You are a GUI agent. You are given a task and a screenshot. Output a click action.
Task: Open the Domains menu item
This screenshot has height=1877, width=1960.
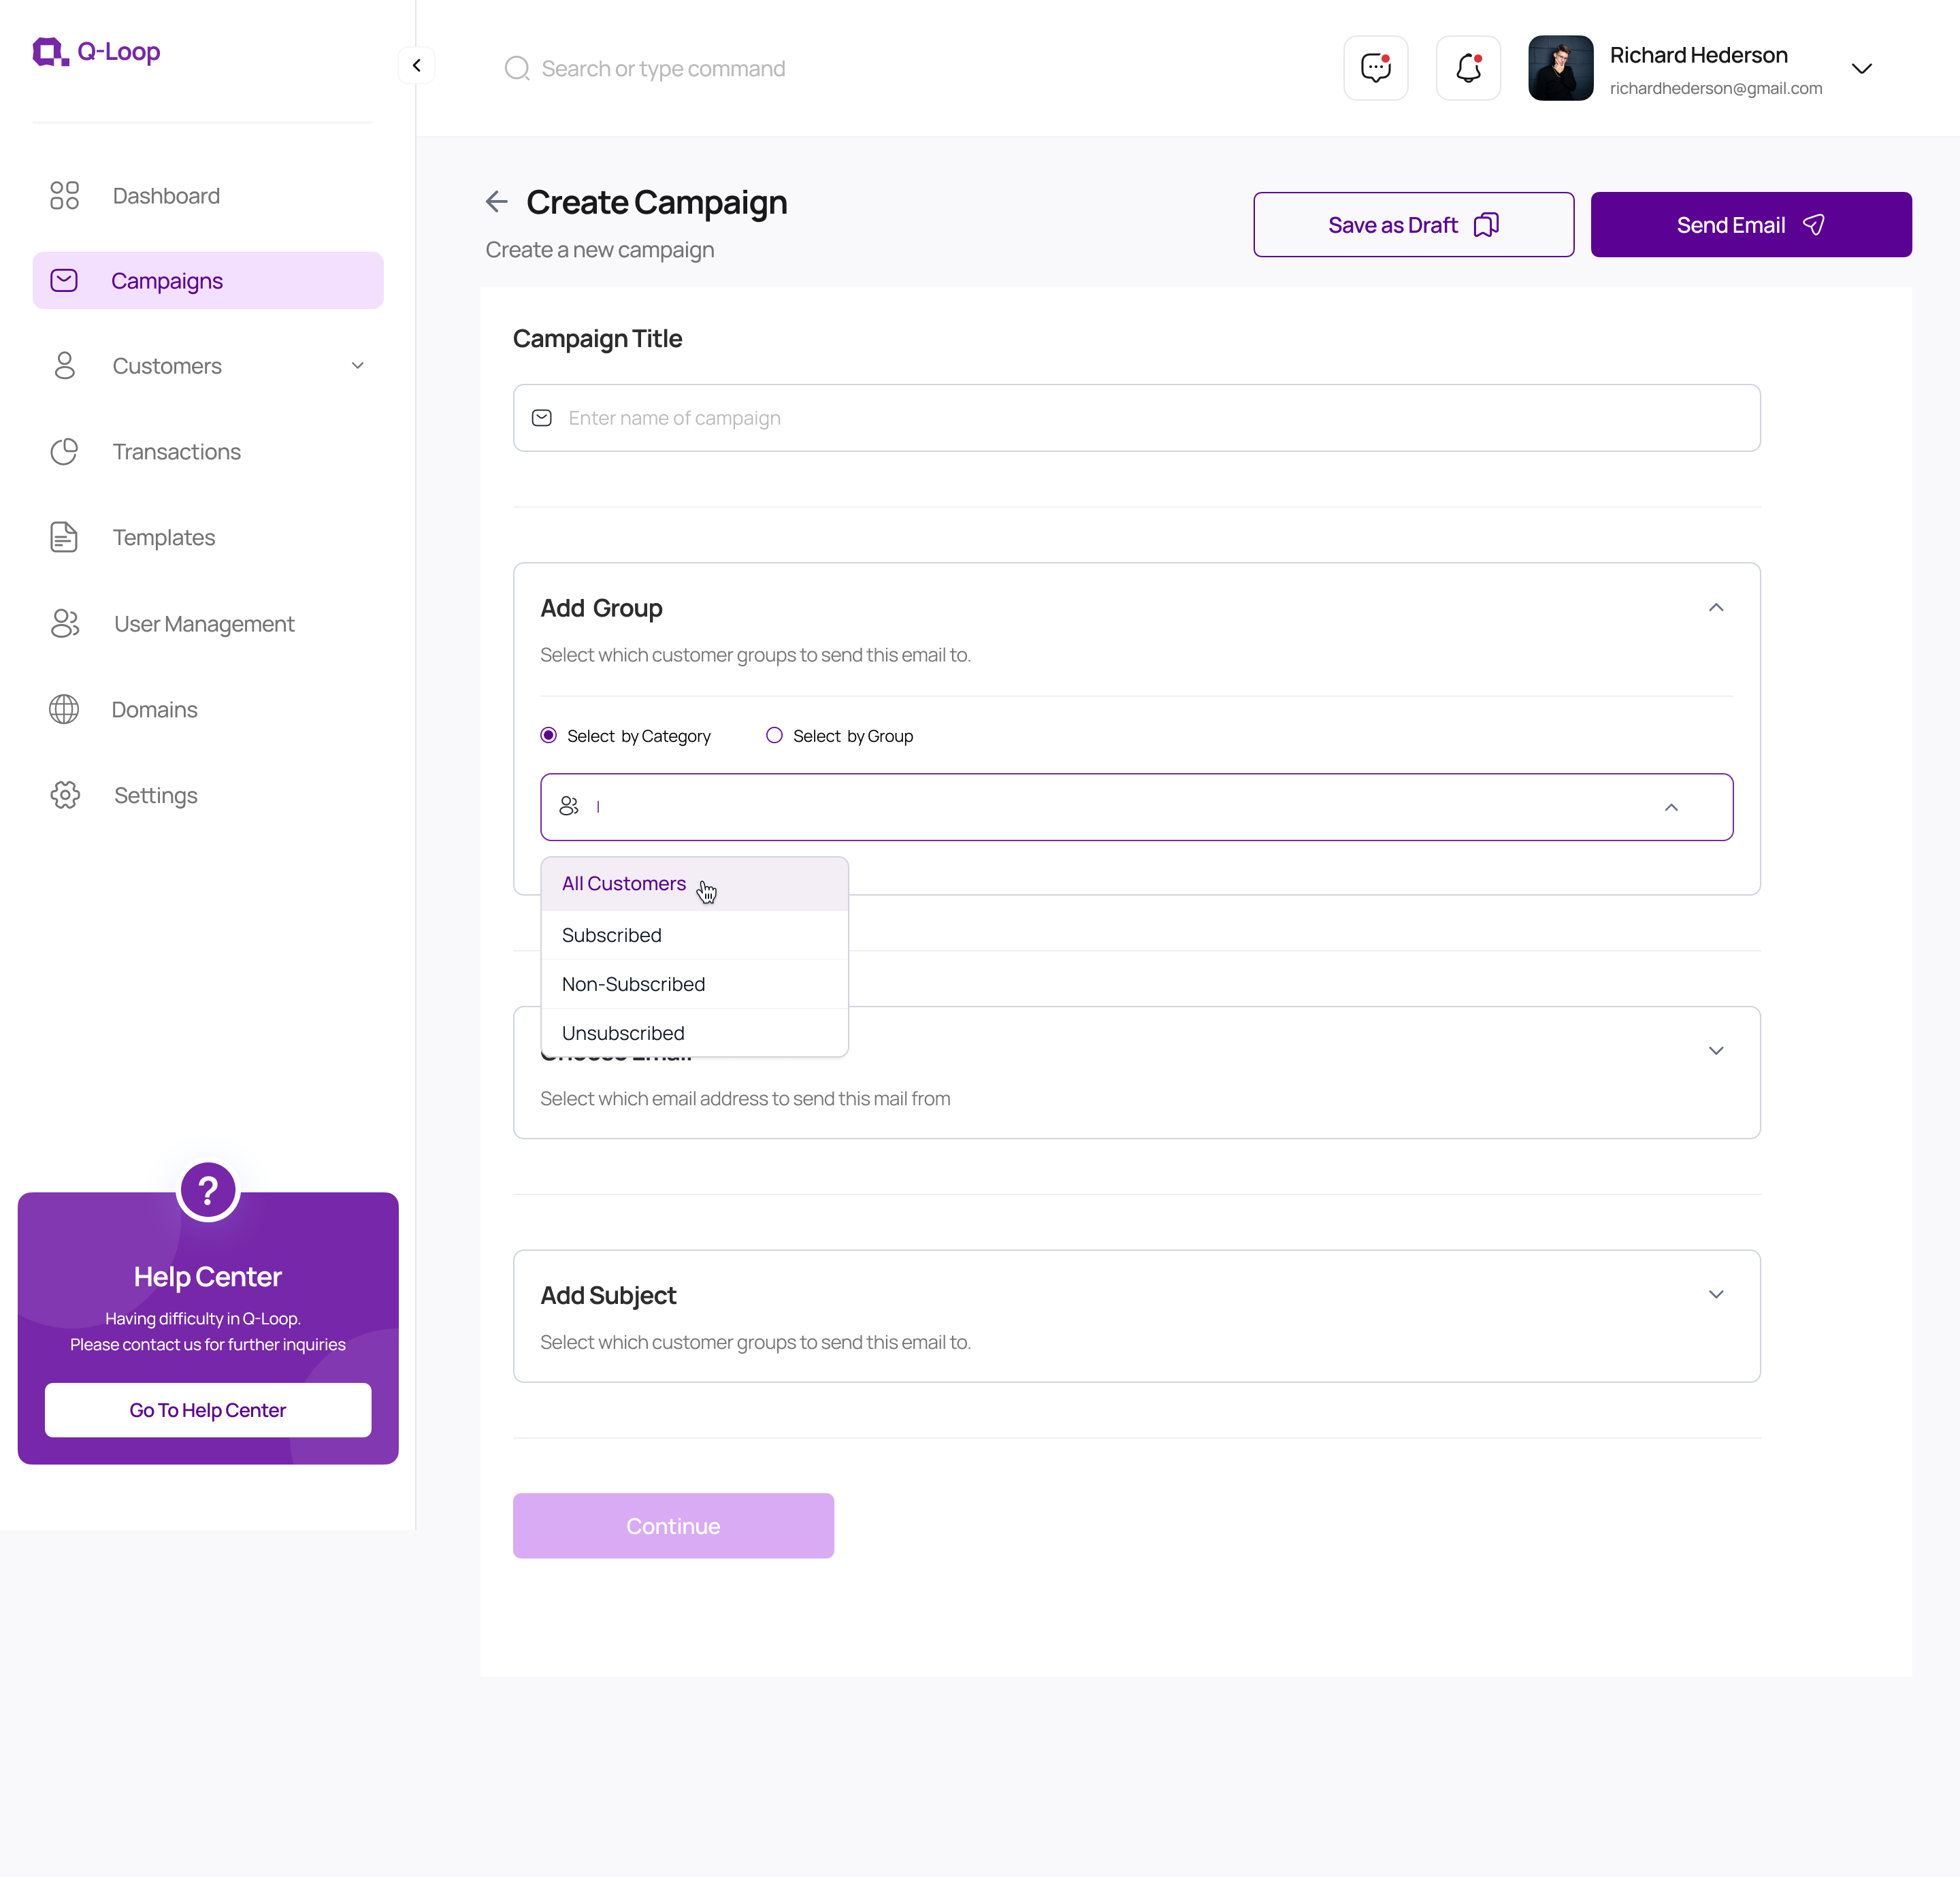click(208, 709)
